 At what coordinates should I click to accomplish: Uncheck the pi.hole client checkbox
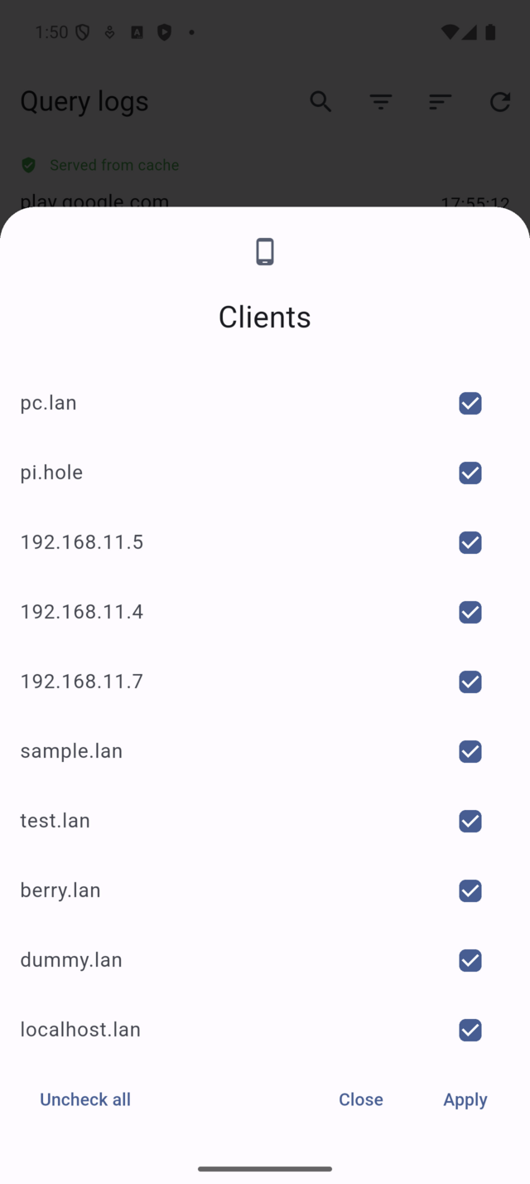(x=470, y=473)
